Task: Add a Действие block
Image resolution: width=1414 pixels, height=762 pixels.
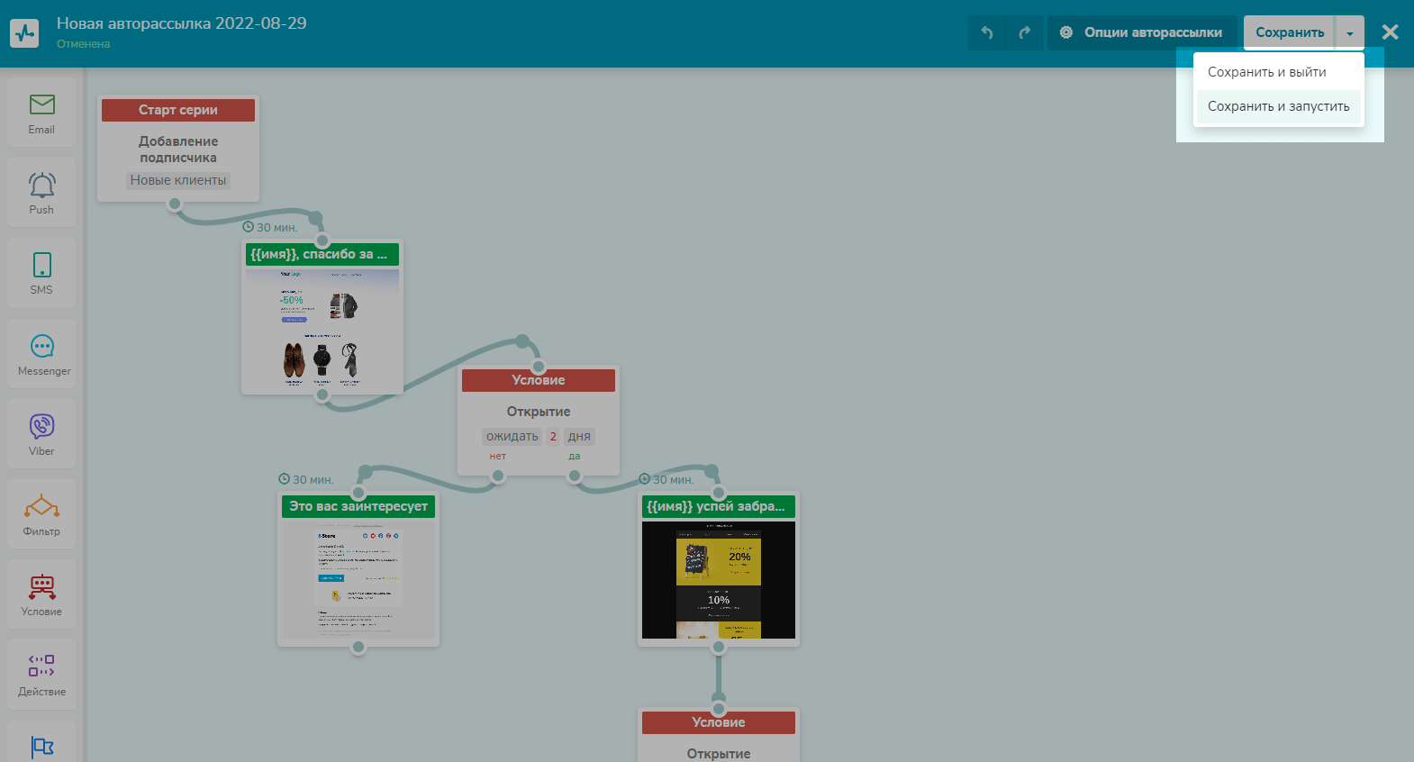Action: pyautogui.click(x=41, y=675)
